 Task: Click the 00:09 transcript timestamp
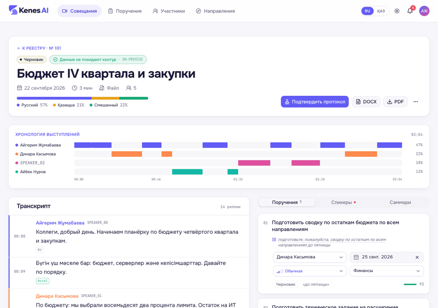point(20,271)
